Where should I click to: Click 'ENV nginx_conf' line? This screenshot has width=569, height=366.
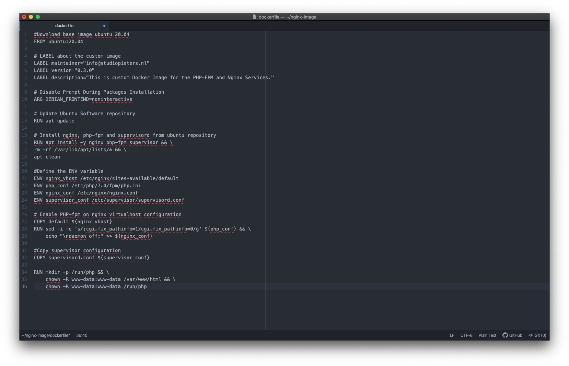86,193
